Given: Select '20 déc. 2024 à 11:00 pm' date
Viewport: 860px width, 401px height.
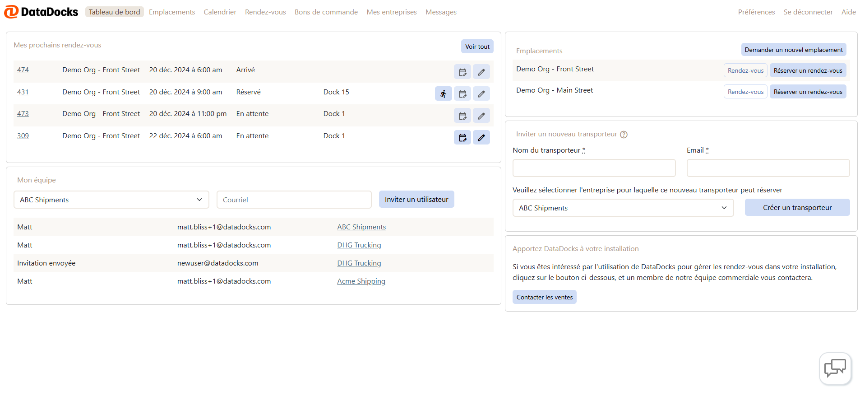Looking at the screenshot, I should pyautogui.click(x=188, y=113).
